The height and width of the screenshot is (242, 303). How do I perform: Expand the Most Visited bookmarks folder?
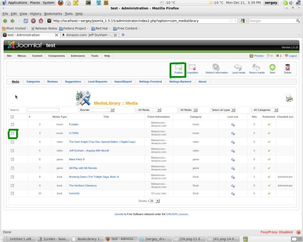[x=15, y=28]
